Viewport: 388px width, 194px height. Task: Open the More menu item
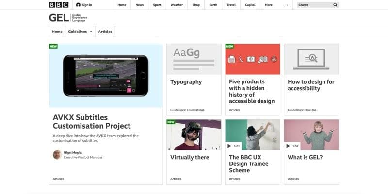point(269,5)
